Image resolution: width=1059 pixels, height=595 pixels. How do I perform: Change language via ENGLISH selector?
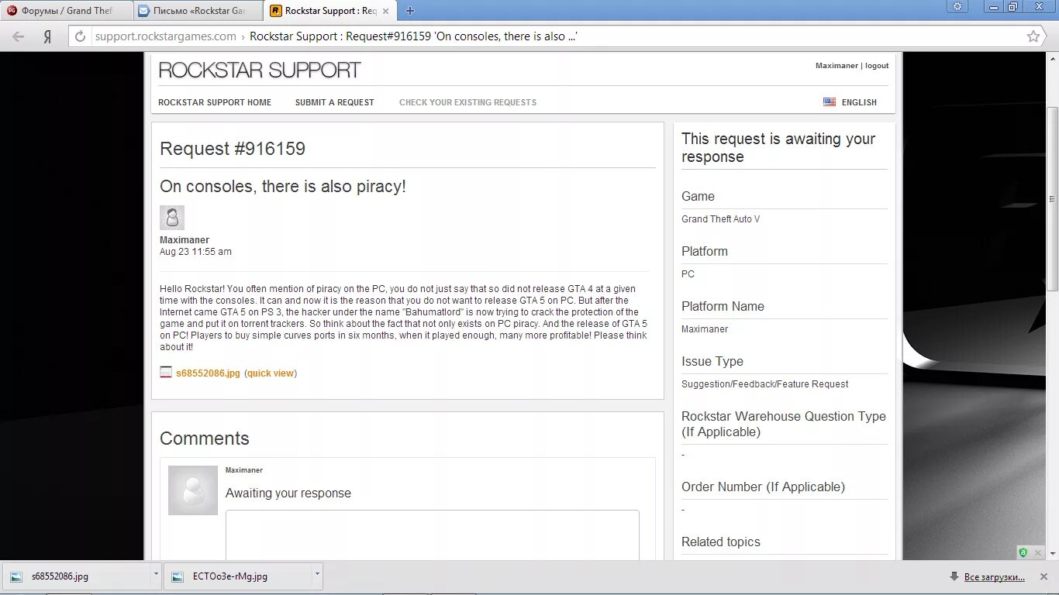859,102
